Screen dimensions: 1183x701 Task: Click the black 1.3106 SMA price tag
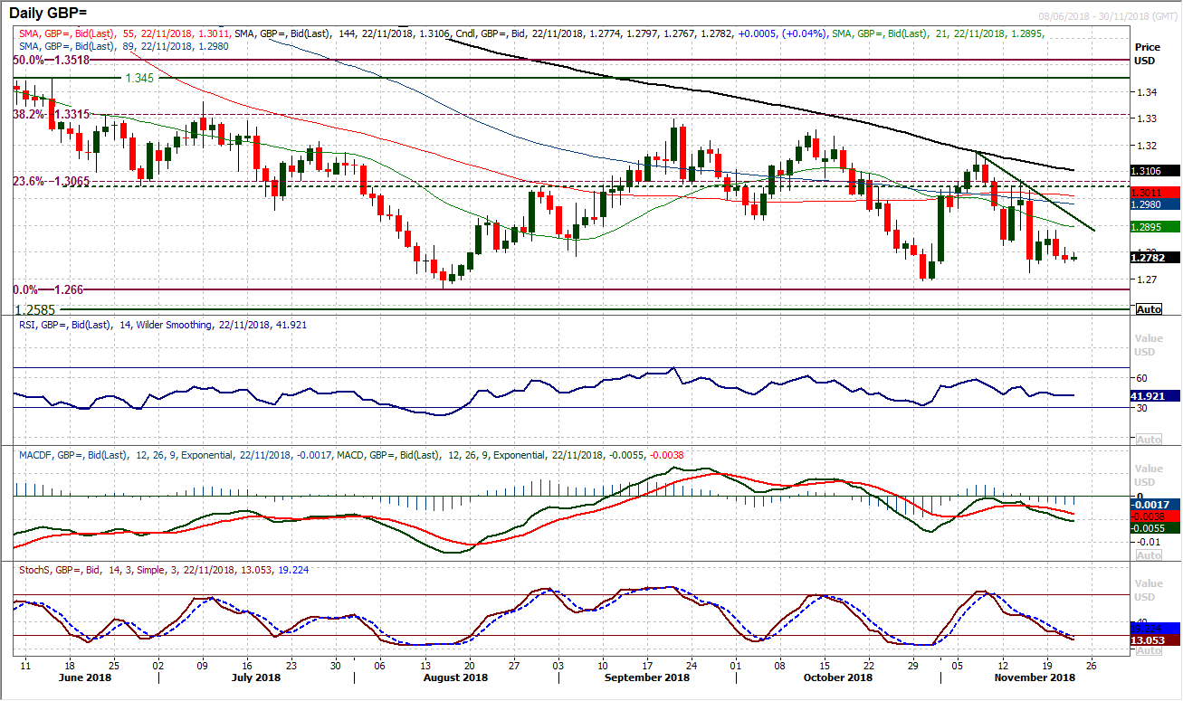point(1155,170)
